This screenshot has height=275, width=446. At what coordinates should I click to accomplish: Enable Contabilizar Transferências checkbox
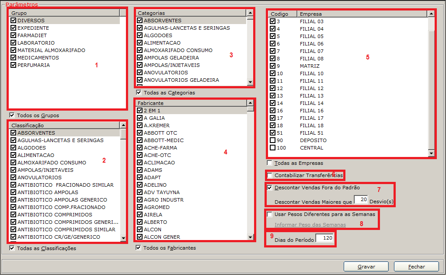(x=270, y=175)
